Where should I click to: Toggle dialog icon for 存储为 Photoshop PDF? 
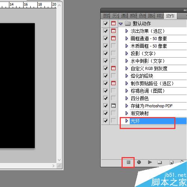click(113, 105)
